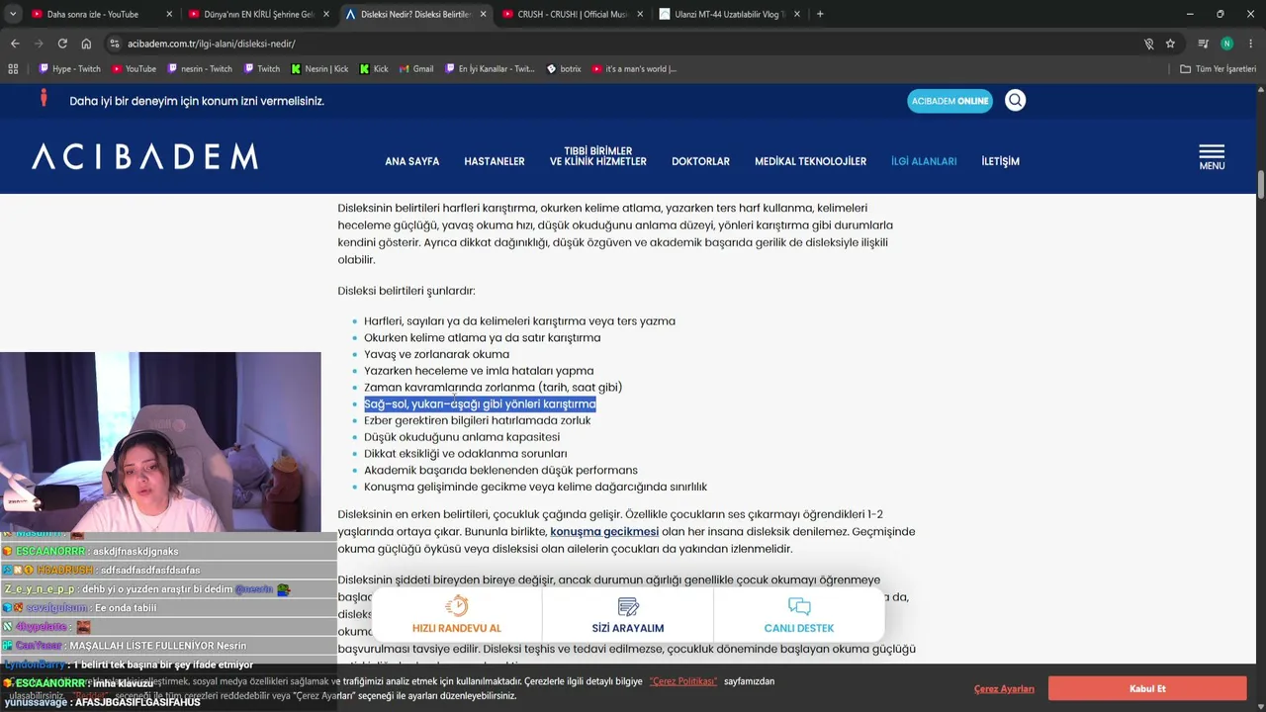The image size is (1266, 712).
Task: Click the Acıbadem site search magnifier icon
Action: (1015, 100)
